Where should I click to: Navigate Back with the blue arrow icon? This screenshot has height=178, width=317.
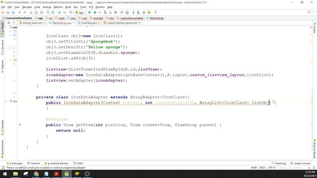pyautogui.click(x=59, y=12)
